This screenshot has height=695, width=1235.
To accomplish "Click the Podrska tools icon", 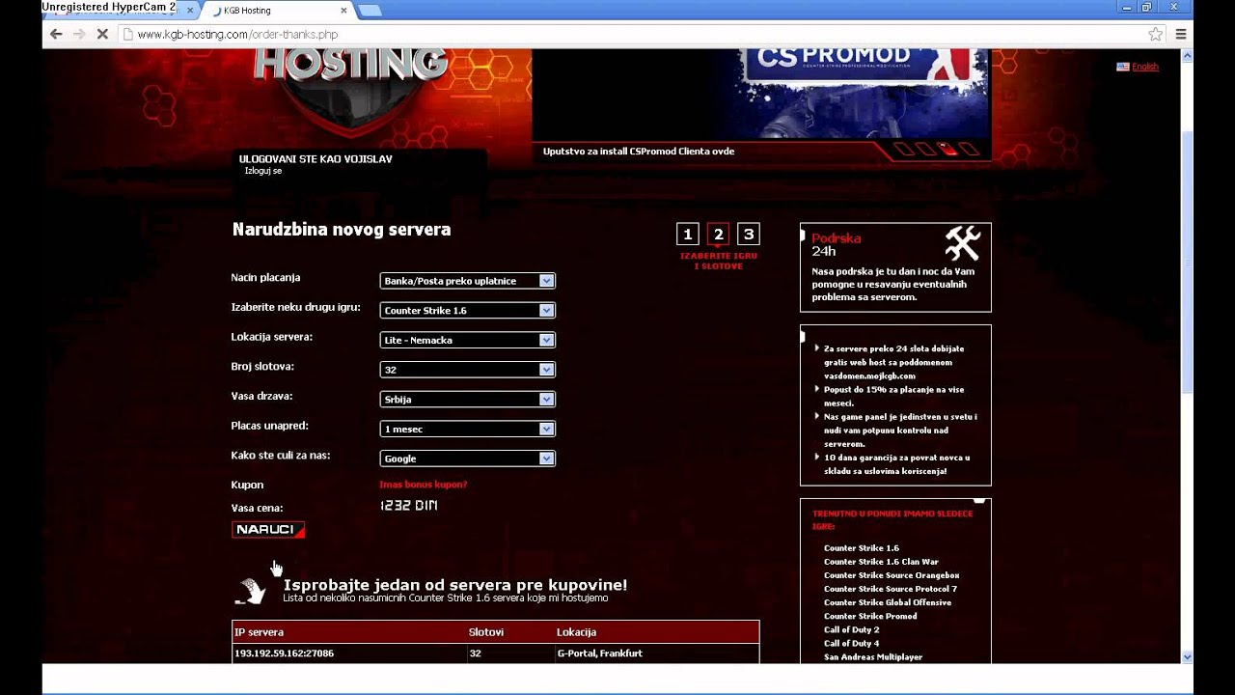I will (962, 244).
